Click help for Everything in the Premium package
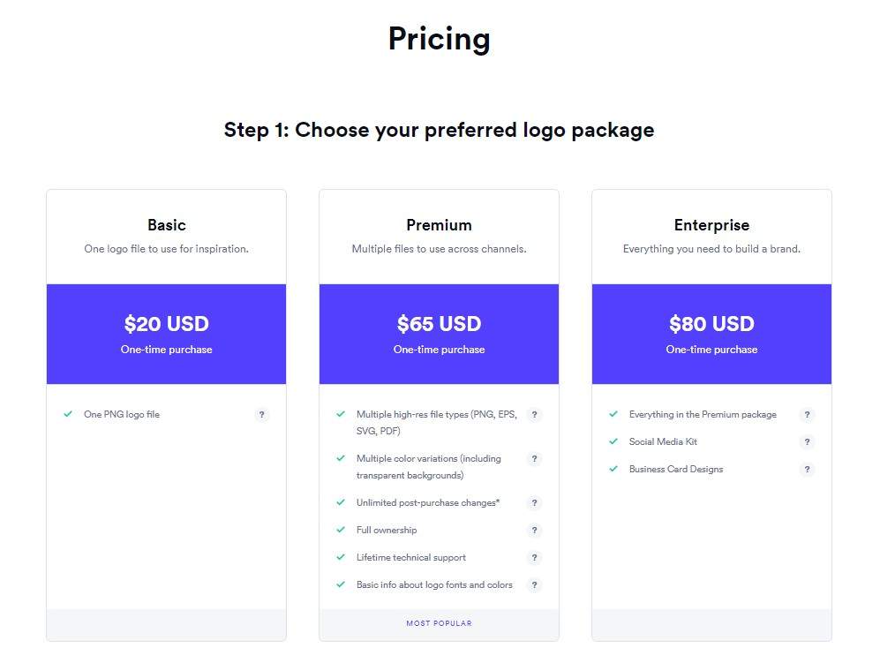 point(807,415)
